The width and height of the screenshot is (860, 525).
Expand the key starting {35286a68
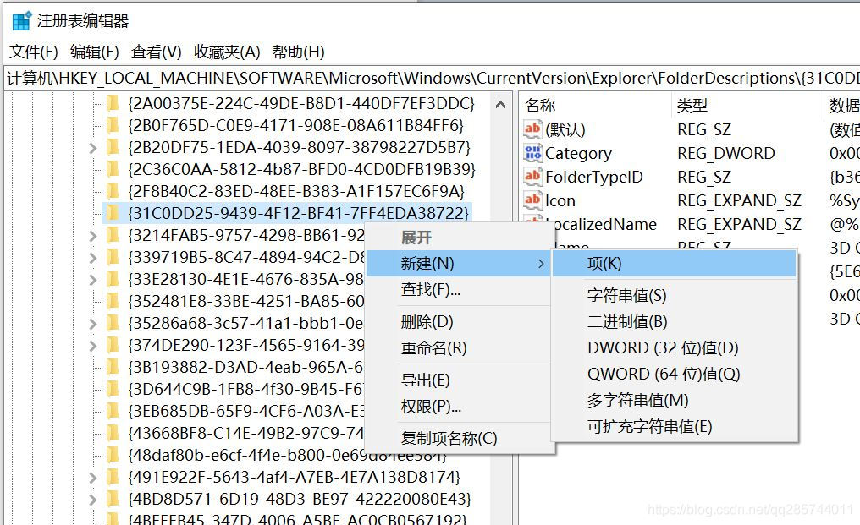(x=93, y=324)
